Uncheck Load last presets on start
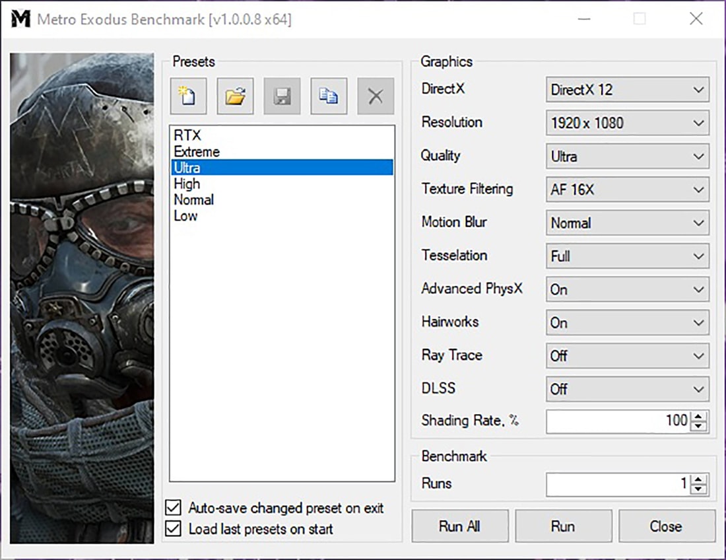726x560 pixels. pyautogui.click(x=174, y=529)
